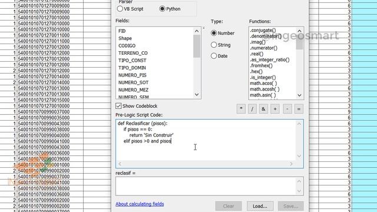Select FID in the Fields list
Image resolution: width=377 pixels, height=212 pixels.
click(122, 31)
